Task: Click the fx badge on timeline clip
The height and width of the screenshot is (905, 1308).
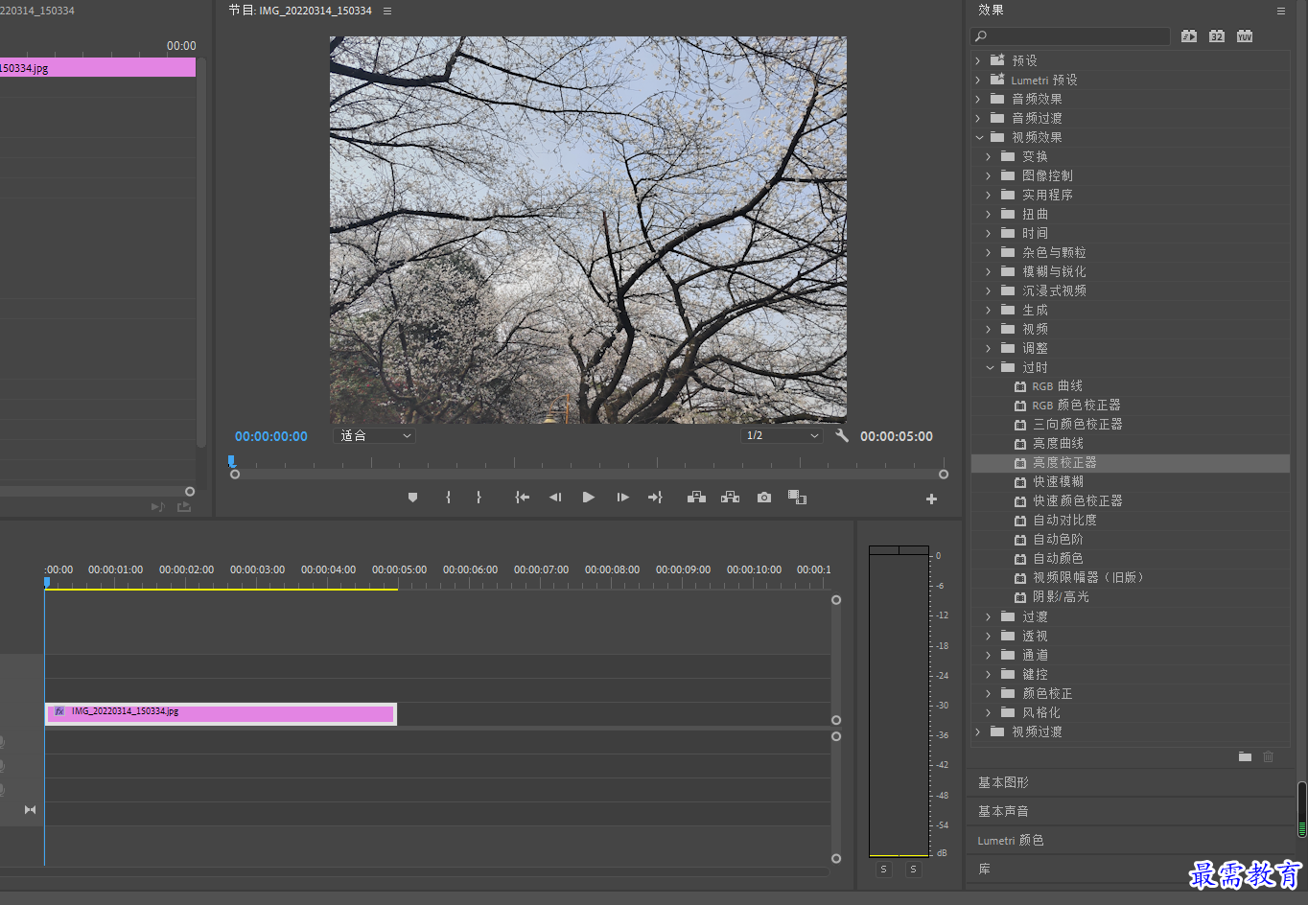Action: click(x=59, y=711)
